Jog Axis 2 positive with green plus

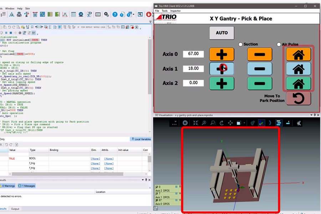pyautogui.click(x=221, y=83)
